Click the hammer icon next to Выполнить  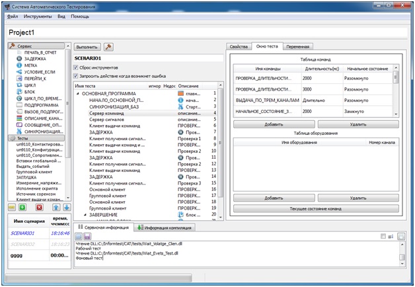pyautogui.click(x=108, y=47)
